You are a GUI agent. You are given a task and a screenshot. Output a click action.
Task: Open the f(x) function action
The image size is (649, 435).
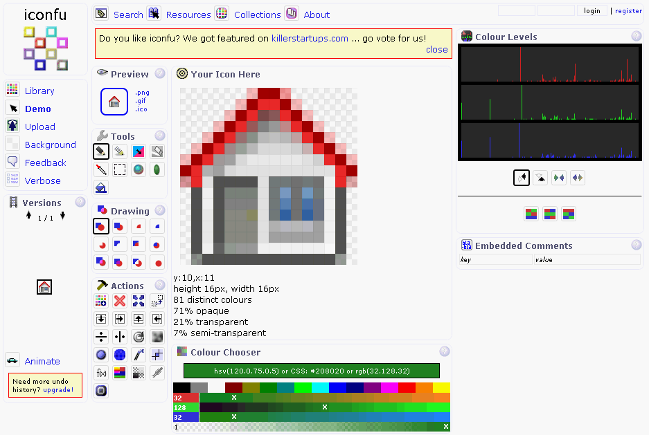[x=100, y=372]
